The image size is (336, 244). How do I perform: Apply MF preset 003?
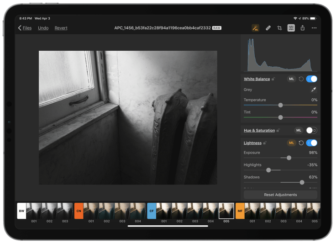[x=283, y=211]
